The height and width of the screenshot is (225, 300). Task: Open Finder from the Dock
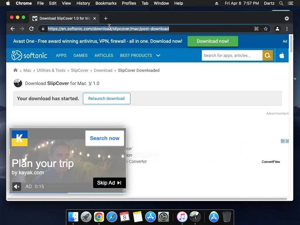pyautogui.click(x=73, y=217)
